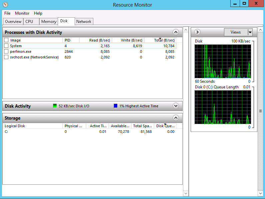Sort by the Available... column header
Viewport: 265px width, 199px height.
tap(120, 126)
